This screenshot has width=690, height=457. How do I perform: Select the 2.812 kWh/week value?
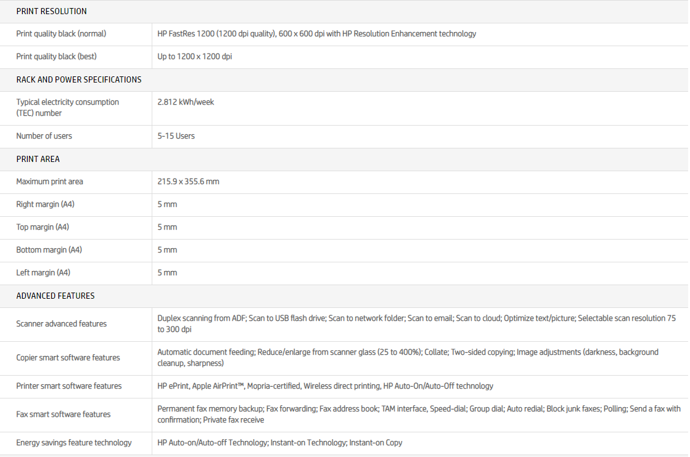tap(186, 102)
